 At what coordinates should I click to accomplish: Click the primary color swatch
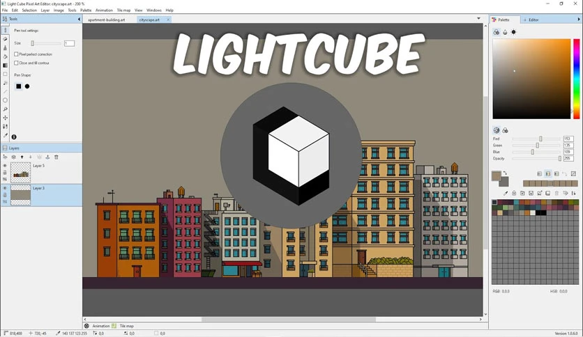(497, 176)
